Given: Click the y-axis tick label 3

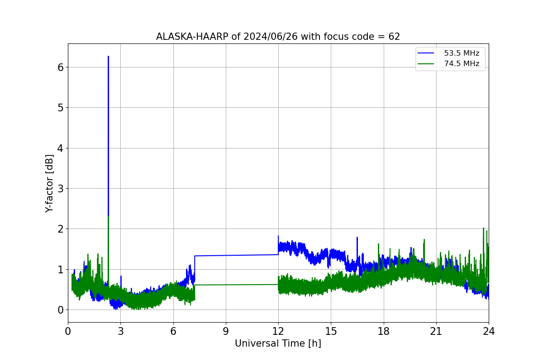Looking at the screenshot, I should 60,188.
